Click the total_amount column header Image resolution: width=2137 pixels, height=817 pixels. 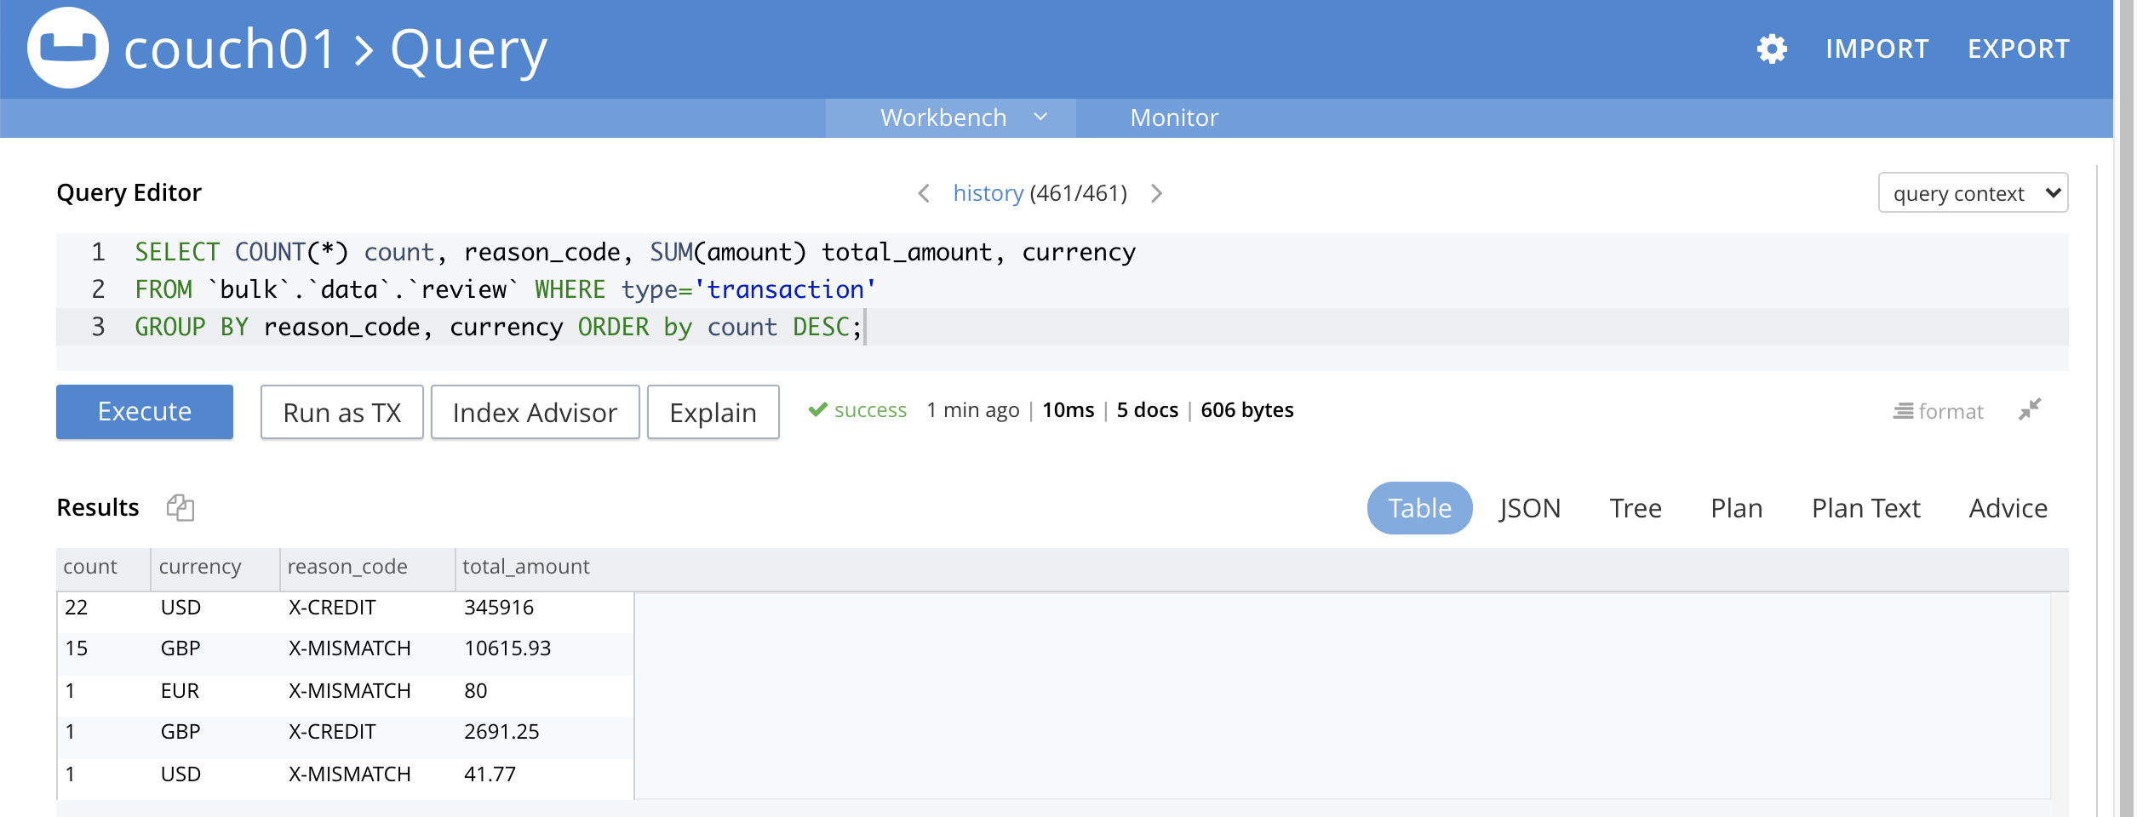click(525, 567)
